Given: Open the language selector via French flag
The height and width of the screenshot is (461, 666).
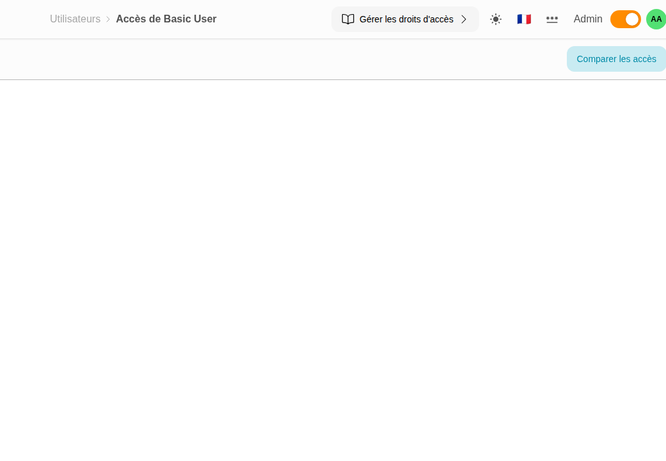Looking at the screenshot, I should click(x=524, y=19).
